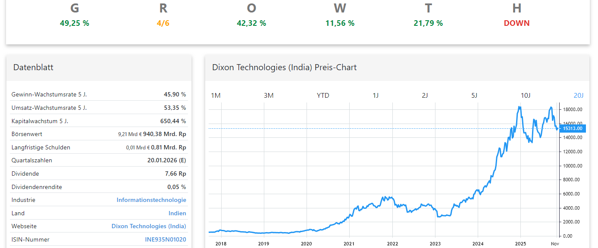The width and height of the screenshot is (598, 248).
Task: Select the 3M chart time range
Action: [x=269, y=96]
